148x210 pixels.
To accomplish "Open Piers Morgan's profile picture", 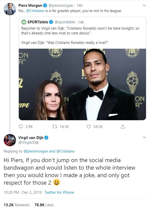I will tap(10, 9).
